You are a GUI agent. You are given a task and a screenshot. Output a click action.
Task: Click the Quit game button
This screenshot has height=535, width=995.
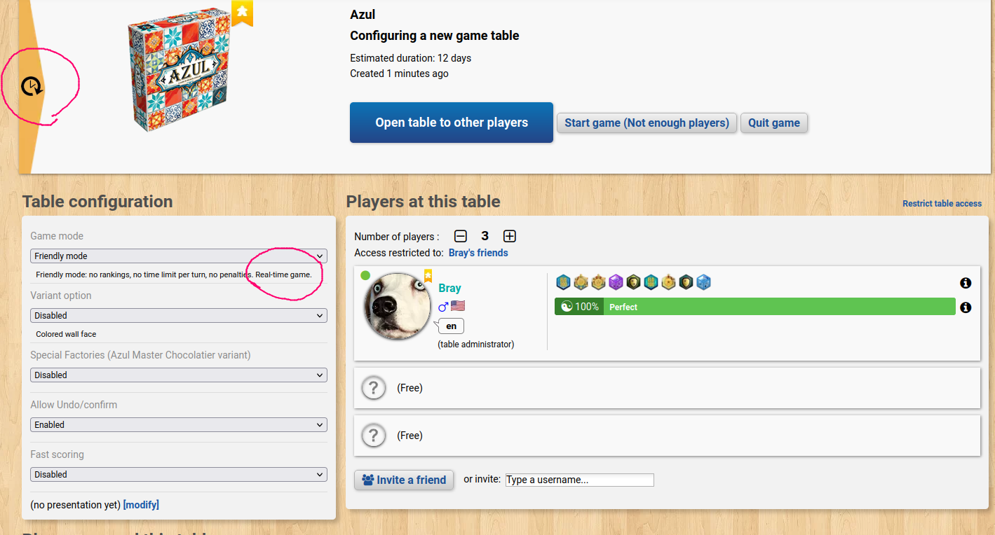point(774,123)
